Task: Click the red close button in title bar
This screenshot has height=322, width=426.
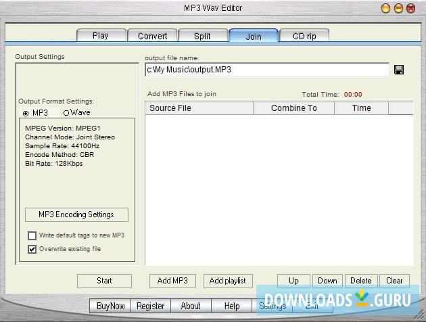Action: (411, 8)
